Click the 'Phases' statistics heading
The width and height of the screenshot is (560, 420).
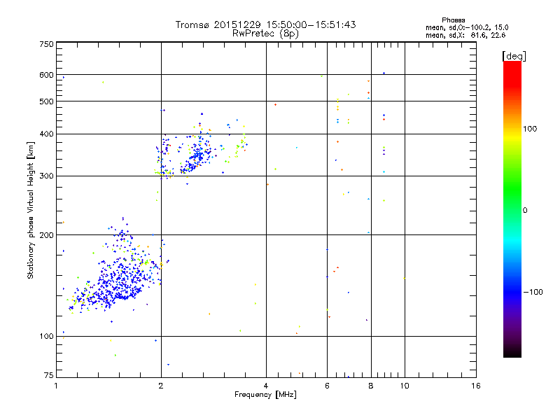453,20
